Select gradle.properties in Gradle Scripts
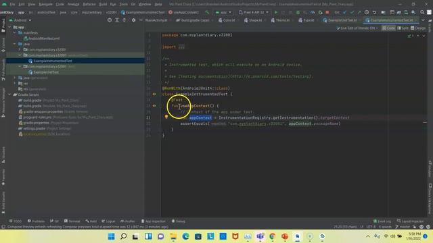433x243 pixels. (48, 123)
